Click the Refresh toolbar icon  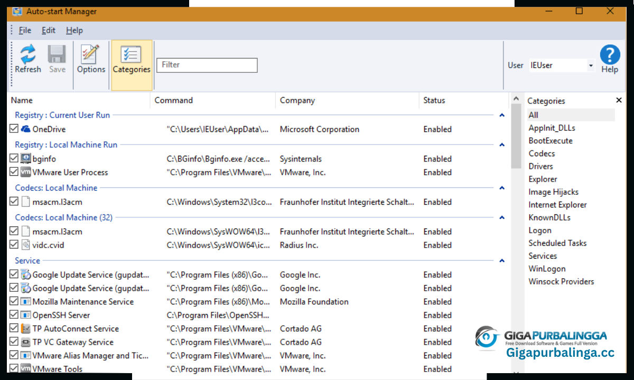point(28,59)
